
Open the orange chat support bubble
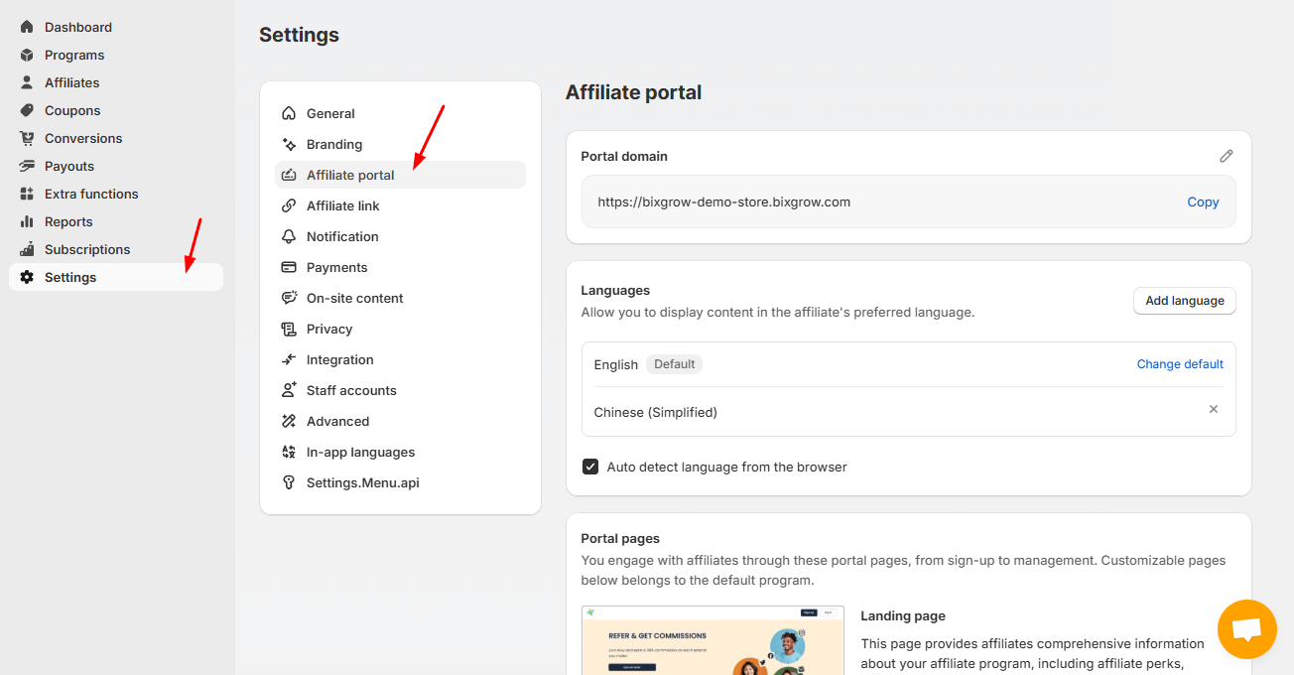tap(1246, 629)
